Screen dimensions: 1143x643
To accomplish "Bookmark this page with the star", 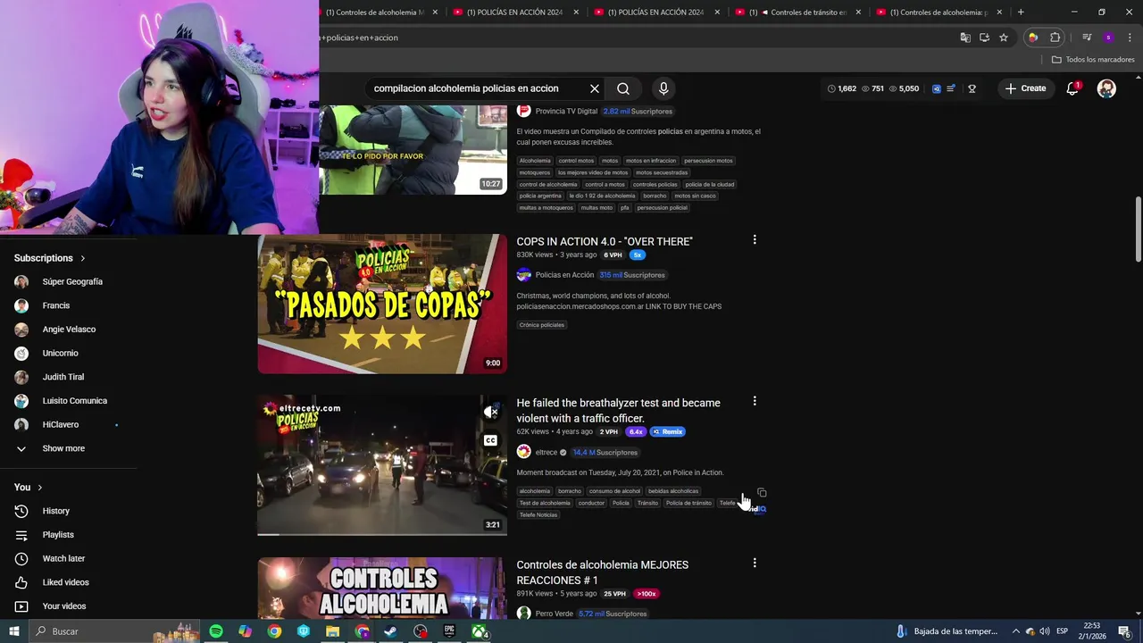I will [x=1004, y=38].
